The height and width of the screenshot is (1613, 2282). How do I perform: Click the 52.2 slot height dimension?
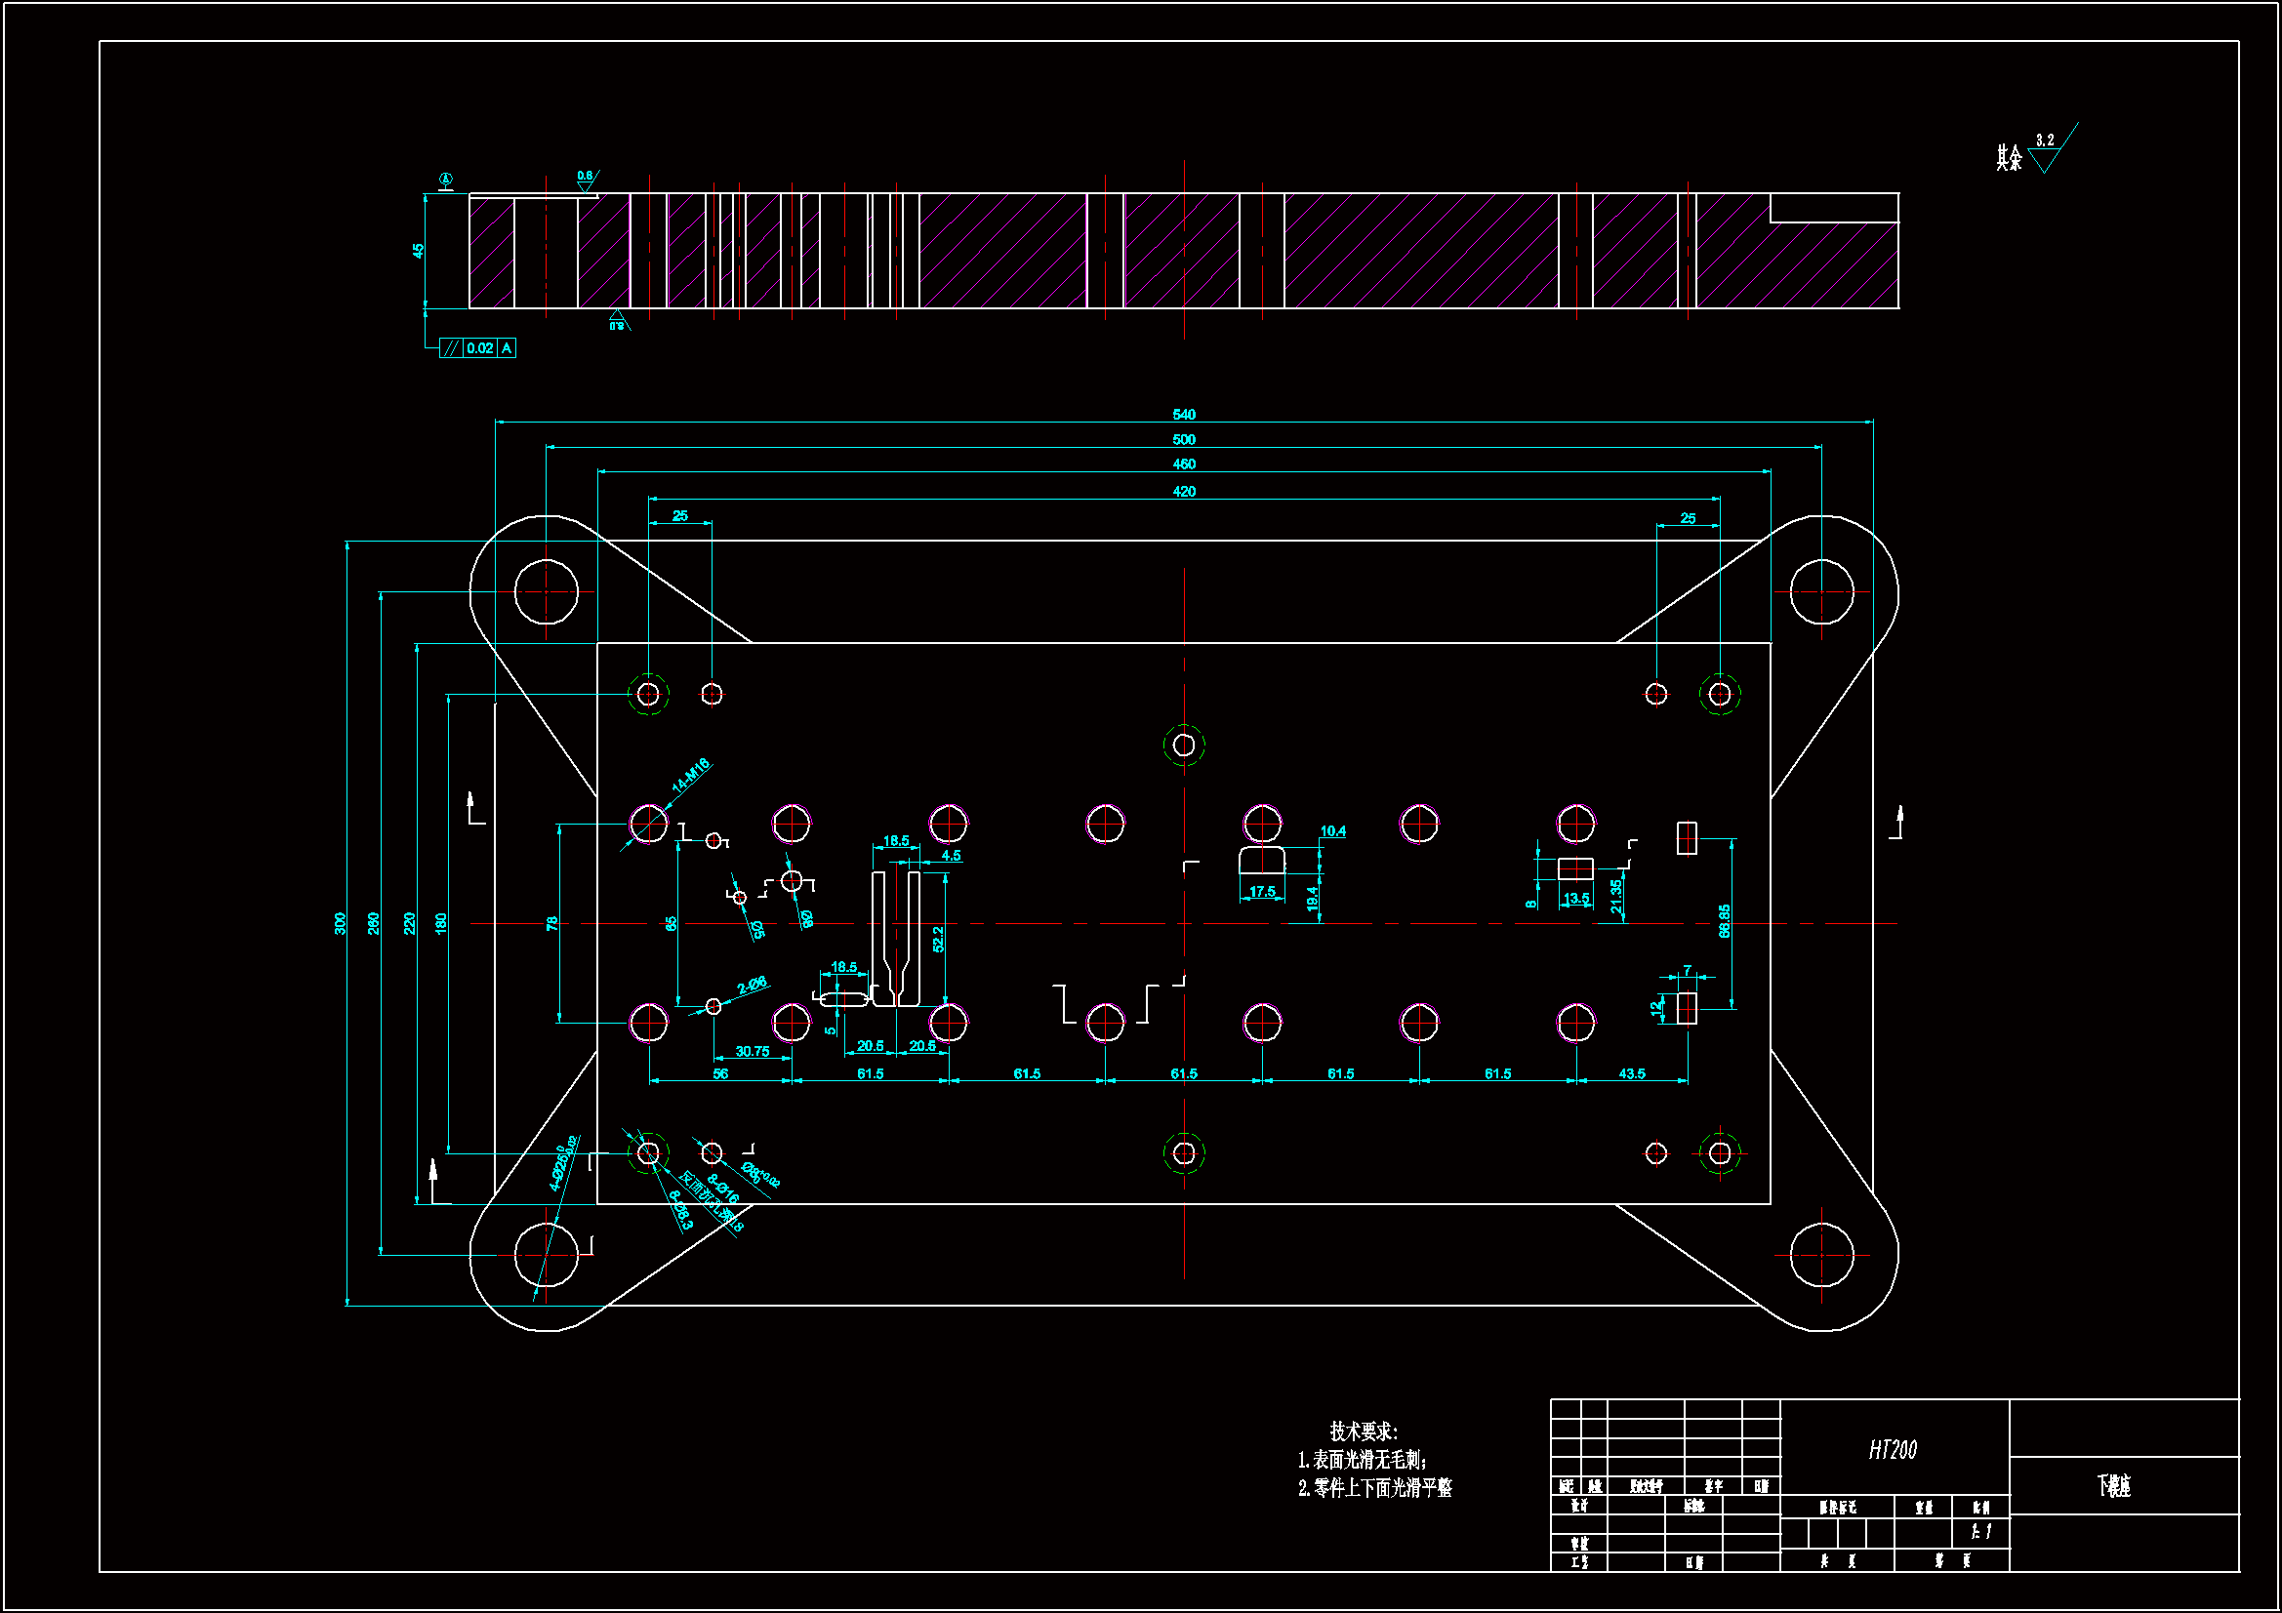[938, 939]
